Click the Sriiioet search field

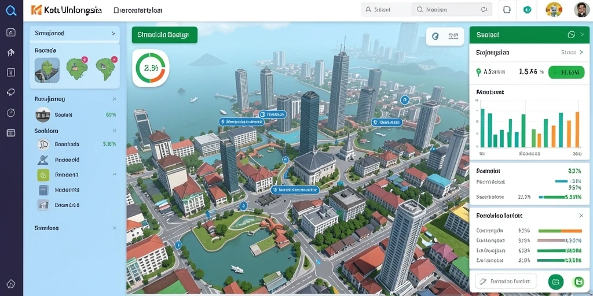tap(386, 10)
